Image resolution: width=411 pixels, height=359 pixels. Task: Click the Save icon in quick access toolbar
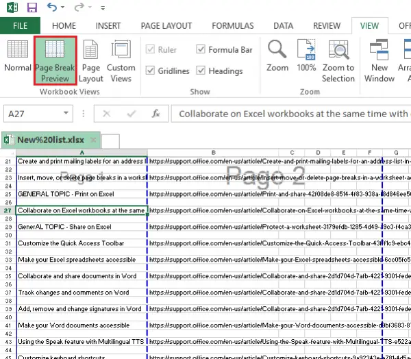pos(32,8)
